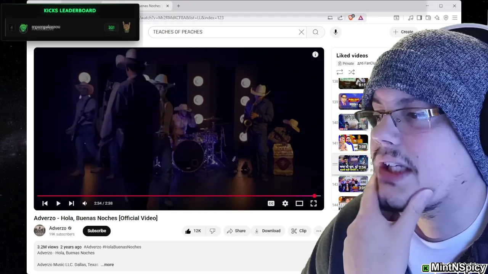This screenshot has width=488, height=274.
Task: Open the Leo AI sparkle icon
Action: pos(437,18)
